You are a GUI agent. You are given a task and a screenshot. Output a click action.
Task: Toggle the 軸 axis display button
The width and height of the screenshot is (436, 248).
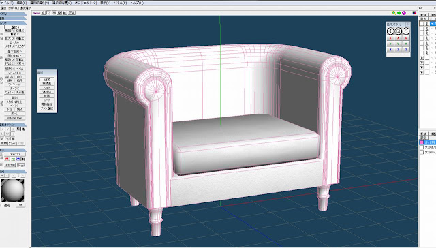pos(24,159)
